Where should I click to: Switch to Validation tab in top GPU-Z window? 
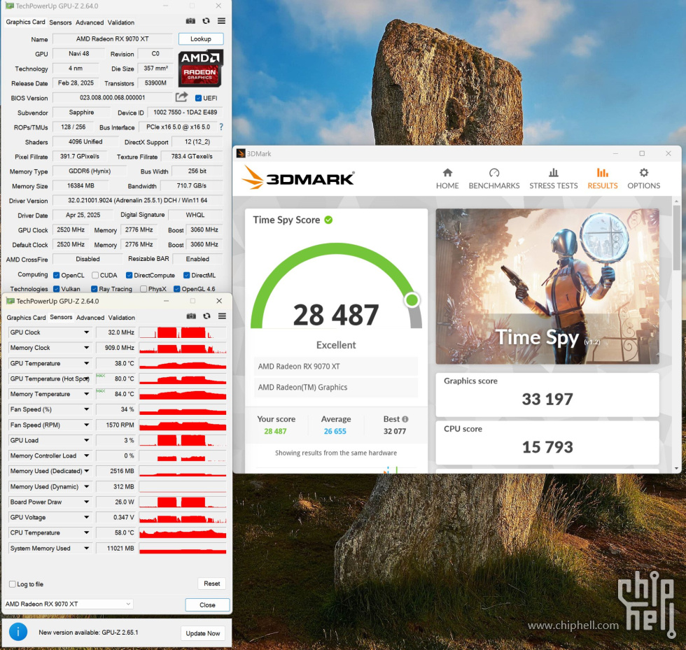(x=121, y=22)
